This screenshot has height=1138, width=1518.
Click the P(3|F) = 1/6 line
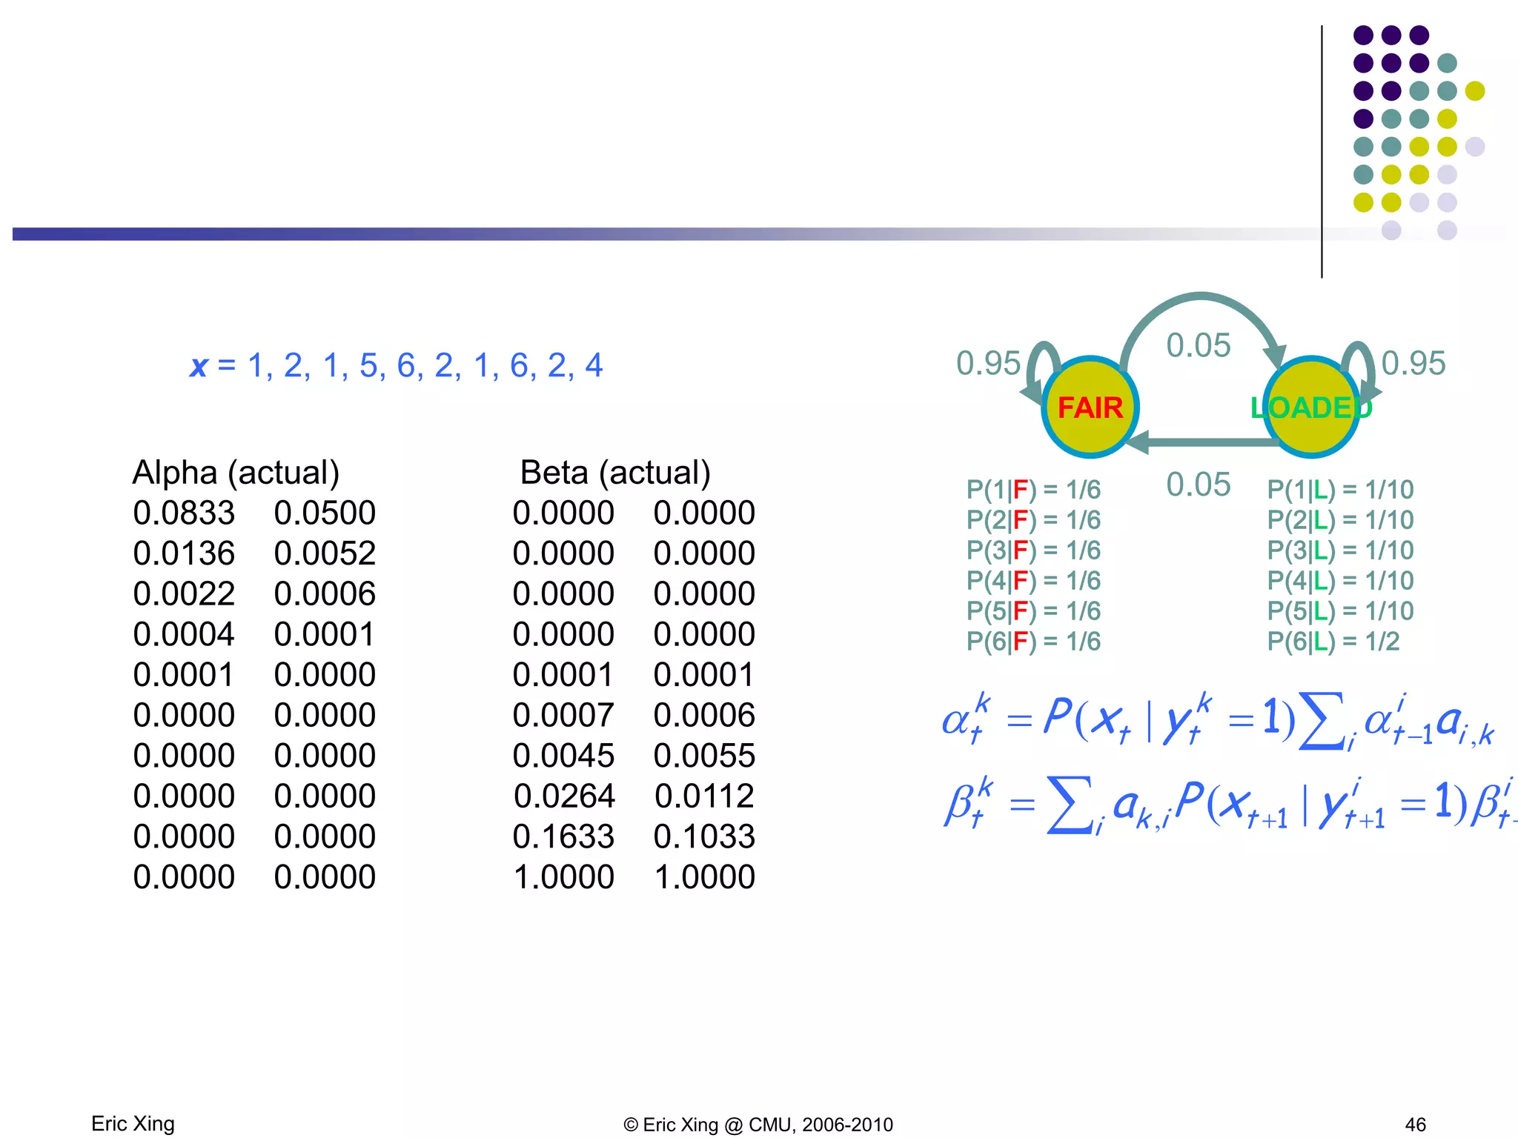[1033, 550]
